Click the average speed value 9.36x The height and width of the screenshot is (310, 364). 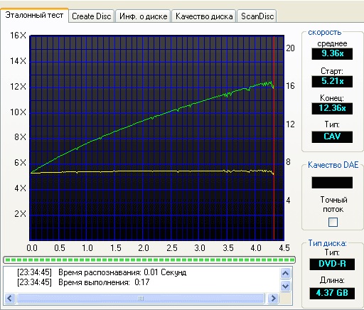pos(332,53)
